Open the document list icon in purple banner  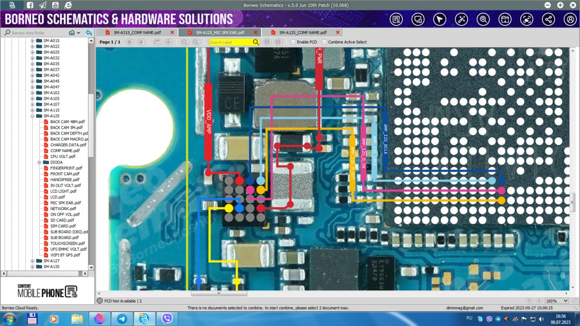(x=396, y=19)
